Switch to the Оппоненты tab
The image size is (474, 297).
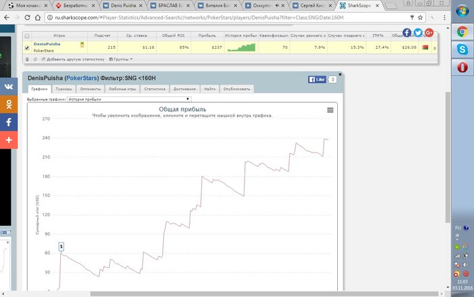coord(90,89)
